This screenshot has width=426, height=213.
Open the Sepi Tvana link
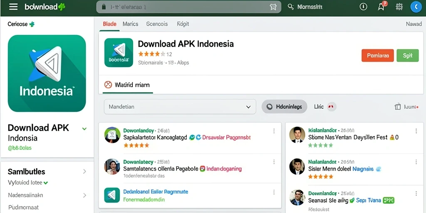(368, 201)
